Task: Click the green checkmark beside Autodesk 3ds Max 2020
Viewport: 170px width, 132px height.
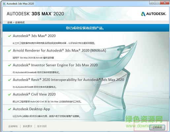Action: tap(10, 36)
